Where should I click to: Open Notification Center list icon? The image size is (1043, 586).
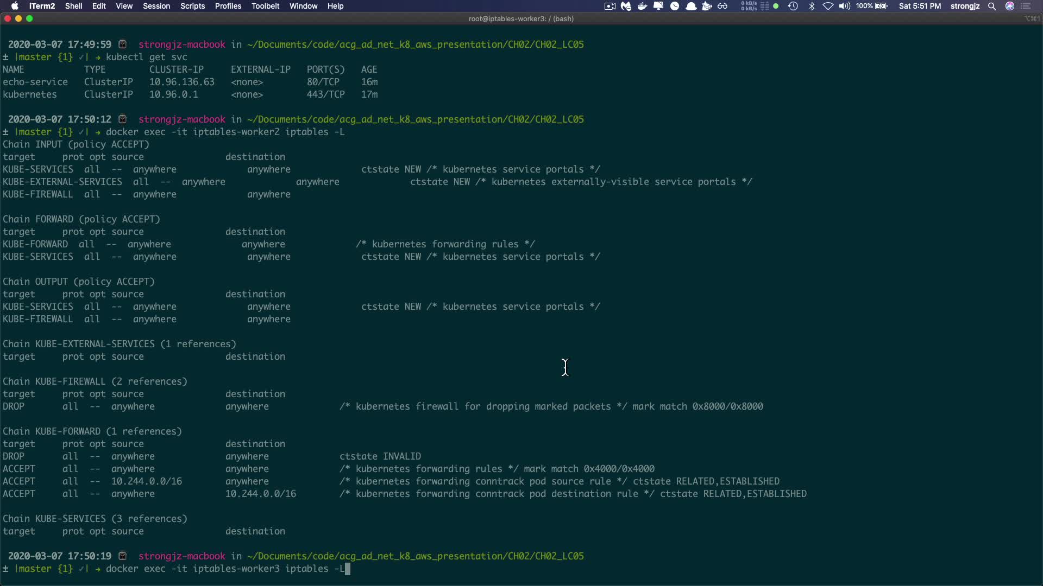pos(1026,6)
